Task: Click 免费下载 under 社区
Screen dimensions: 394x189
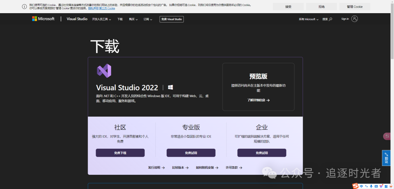Action: coord(120,153)
